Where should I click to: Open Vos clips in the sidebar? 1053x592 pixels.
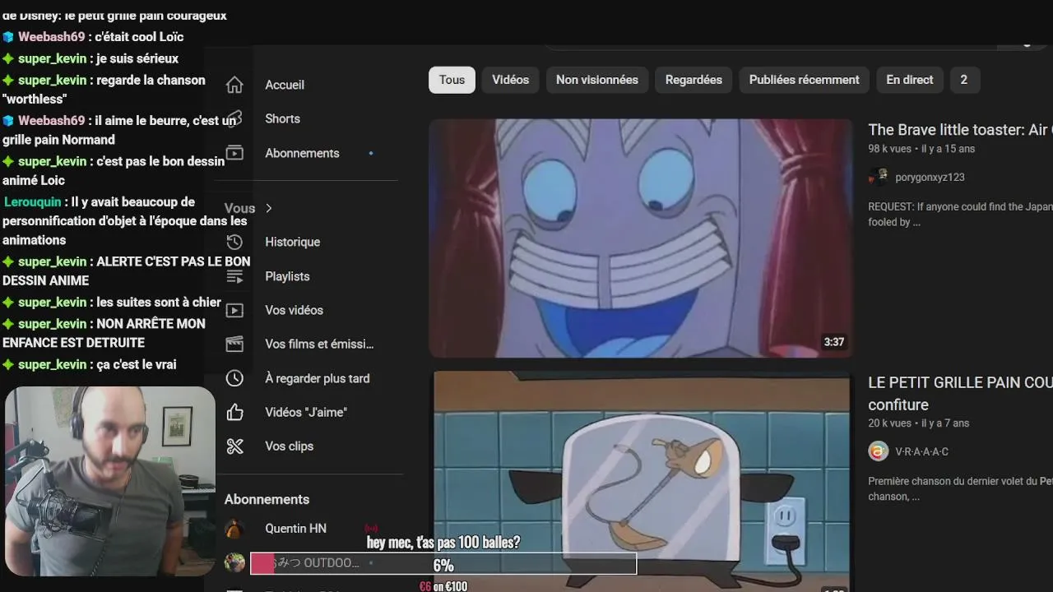[x=289, y=446]
